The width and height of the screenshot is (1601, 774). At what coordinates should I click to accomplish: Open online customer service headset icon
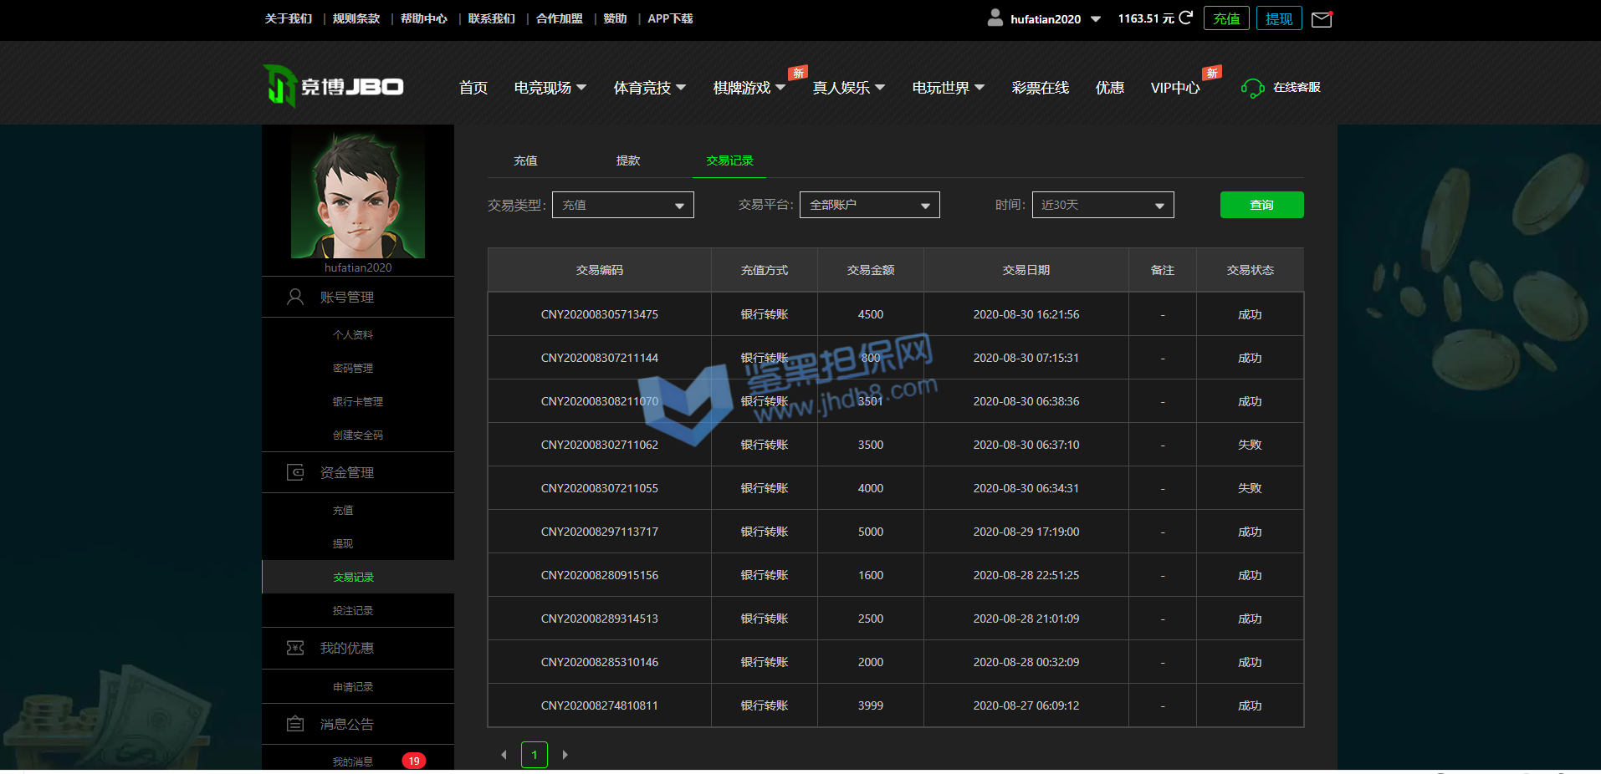[1252, 88]
